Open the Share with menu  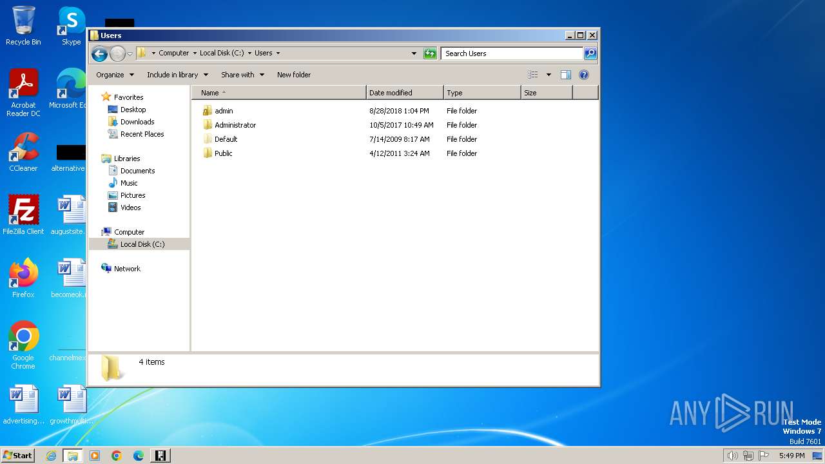pyautogui.click(x=242, y=75)
